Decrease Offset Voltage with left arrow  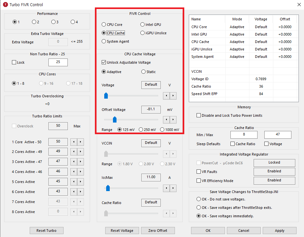tap(166, 120)
